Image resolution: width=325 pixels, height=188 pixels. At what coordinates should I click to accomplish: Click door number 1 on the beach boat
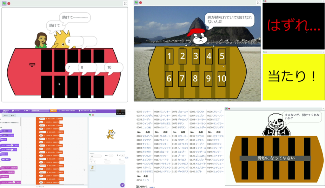(169, 56)
